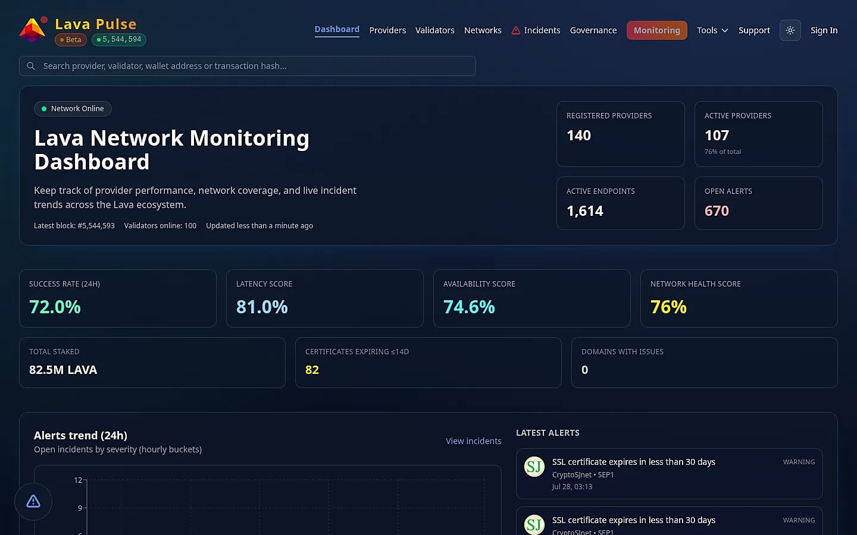This screenshot has height=535, width=857.
Task: Click 'Updated less than a minute ago' text
Action: pos(259,226)
